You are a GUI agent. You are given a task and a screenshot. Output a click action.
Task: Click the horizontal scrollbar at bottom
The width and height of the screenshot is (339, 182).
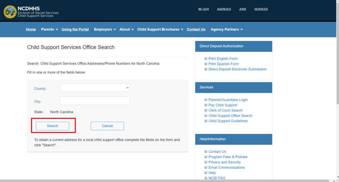point(164,181)
